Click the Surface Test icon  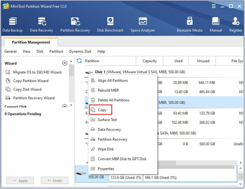[x=93, y=120]
